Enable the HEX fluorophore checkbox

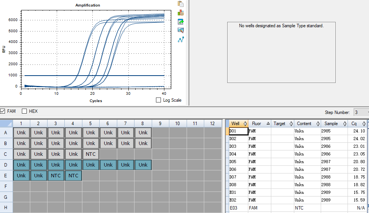(x=24, y=111)
